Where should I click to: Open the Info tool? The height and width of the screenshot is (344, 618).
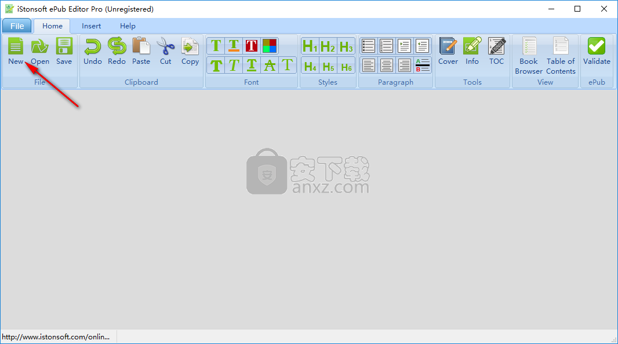(472, 51)
